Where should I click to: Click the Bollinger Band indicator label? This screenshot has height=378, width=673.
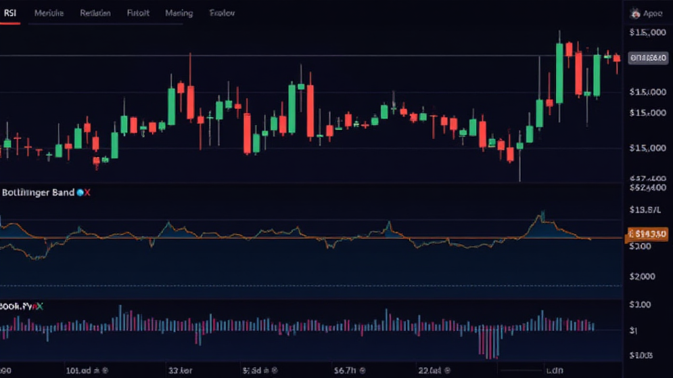point(38,193)
